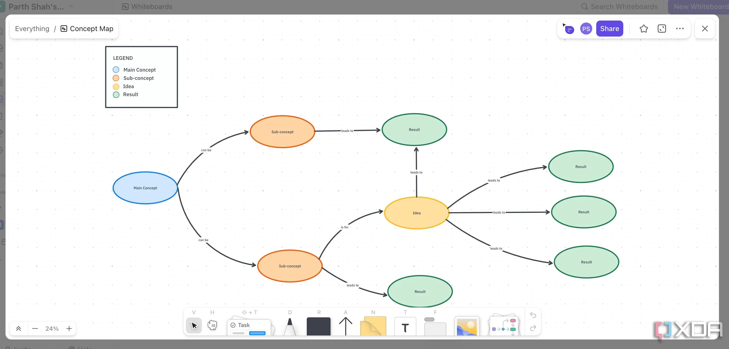The width and height of the screenshot is (729, 349).
Task: Open the Whiteboards tab in the header
Action: pos(147,6)
